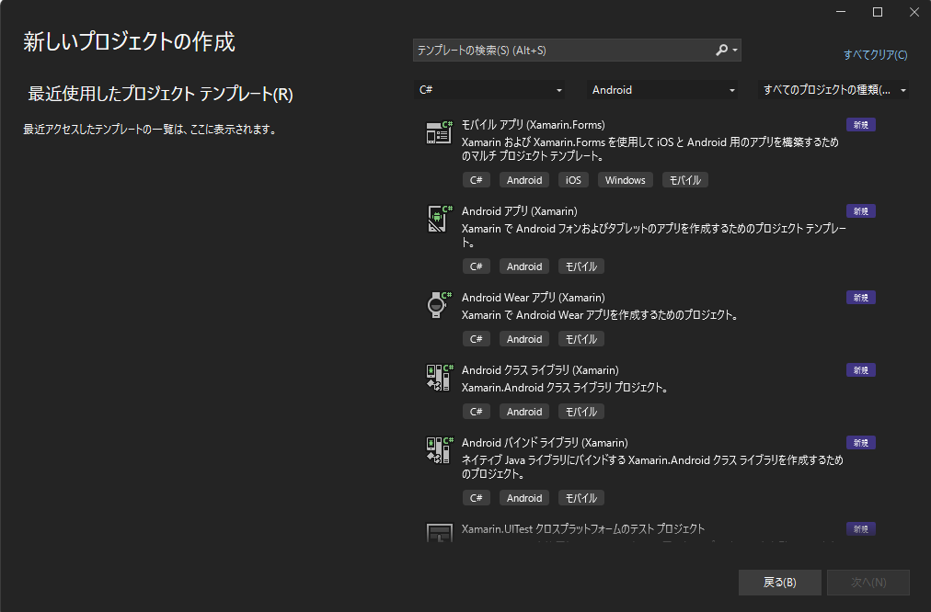Click the 最近使用したプロジェクト テンプレート(R) heading

tap(160, 94)
